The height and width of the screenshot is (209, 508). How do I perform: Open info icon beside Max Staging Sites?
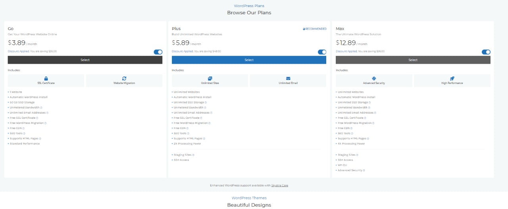357,155
